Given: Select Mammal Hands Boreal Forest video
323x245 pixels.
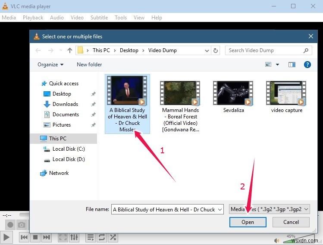Looking at the screenshot, I should 180,106.
